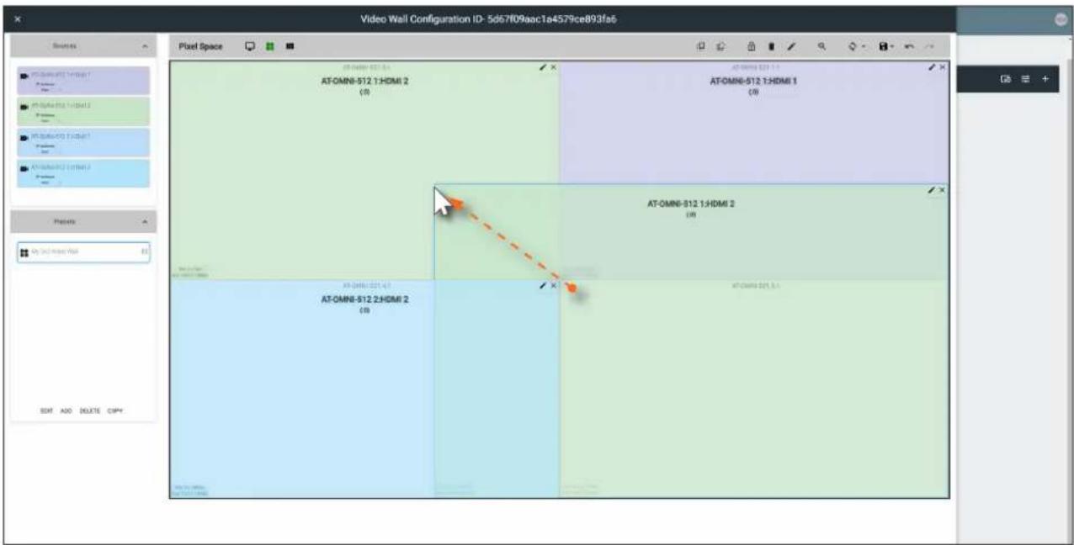Viewport: 1074px width, 545px height.
Task: Click the plus add icon in the right panel
Action: coord(1045,81)
